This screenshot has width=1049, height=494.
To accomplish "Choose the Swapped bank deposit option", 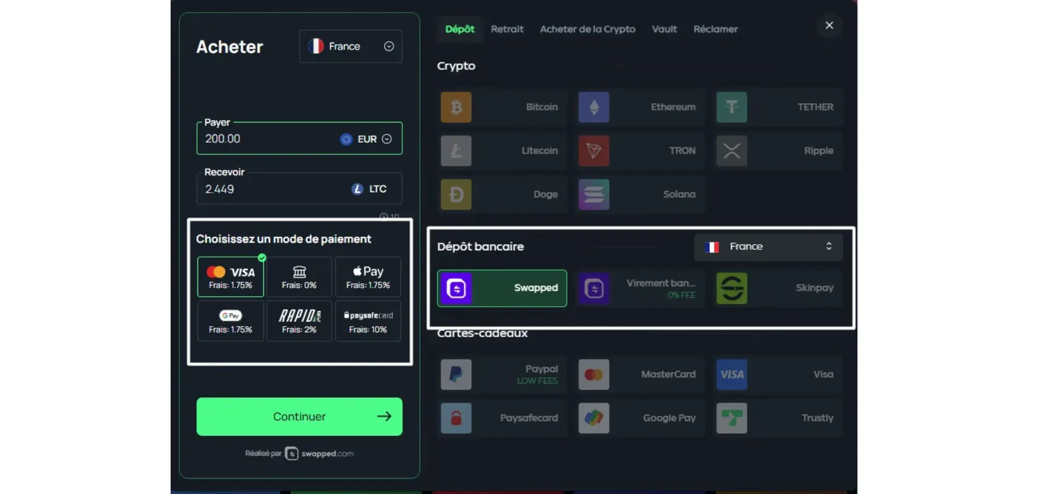I will [502, 288].
